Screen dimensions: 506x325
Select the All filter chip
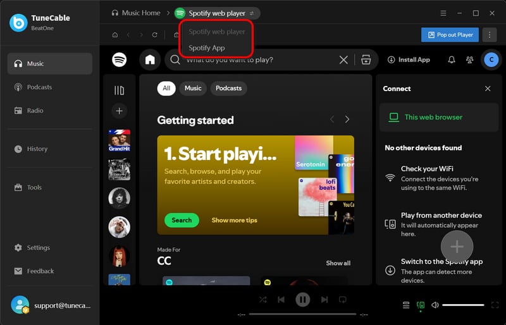click(x=166, y=89)
